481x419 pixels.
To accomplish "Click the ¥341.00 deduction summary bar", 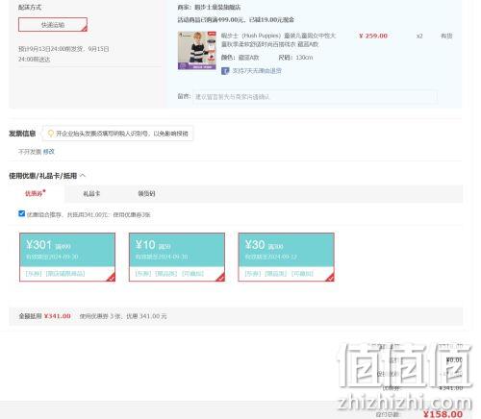I will click(236, 316).
